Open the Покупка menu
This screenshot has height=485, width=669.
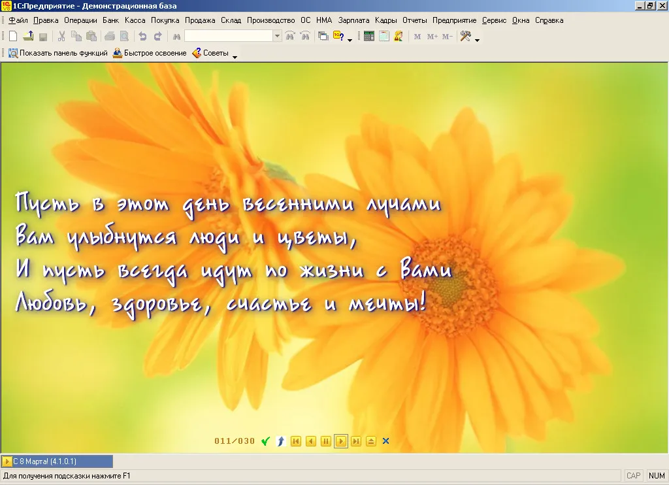[165, 20]
